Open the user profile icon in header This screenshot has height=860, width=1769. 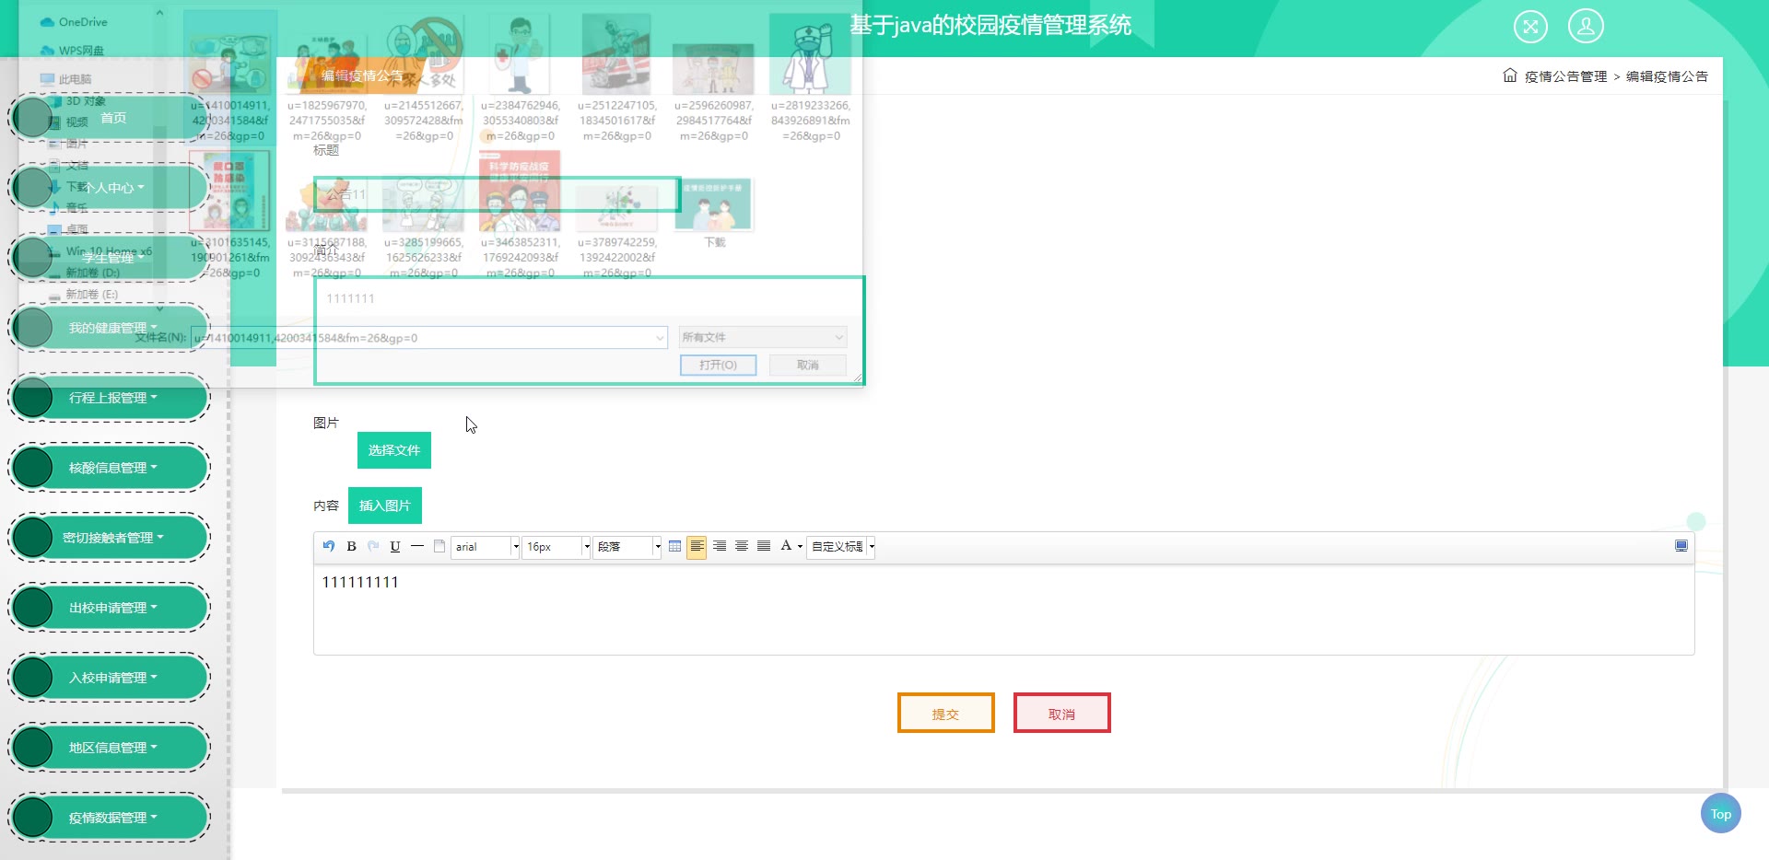point(1586,26)
